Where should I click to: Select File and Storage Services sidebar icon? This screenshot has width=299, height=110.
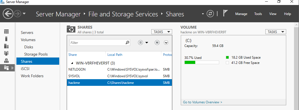[x=6, y=68]
